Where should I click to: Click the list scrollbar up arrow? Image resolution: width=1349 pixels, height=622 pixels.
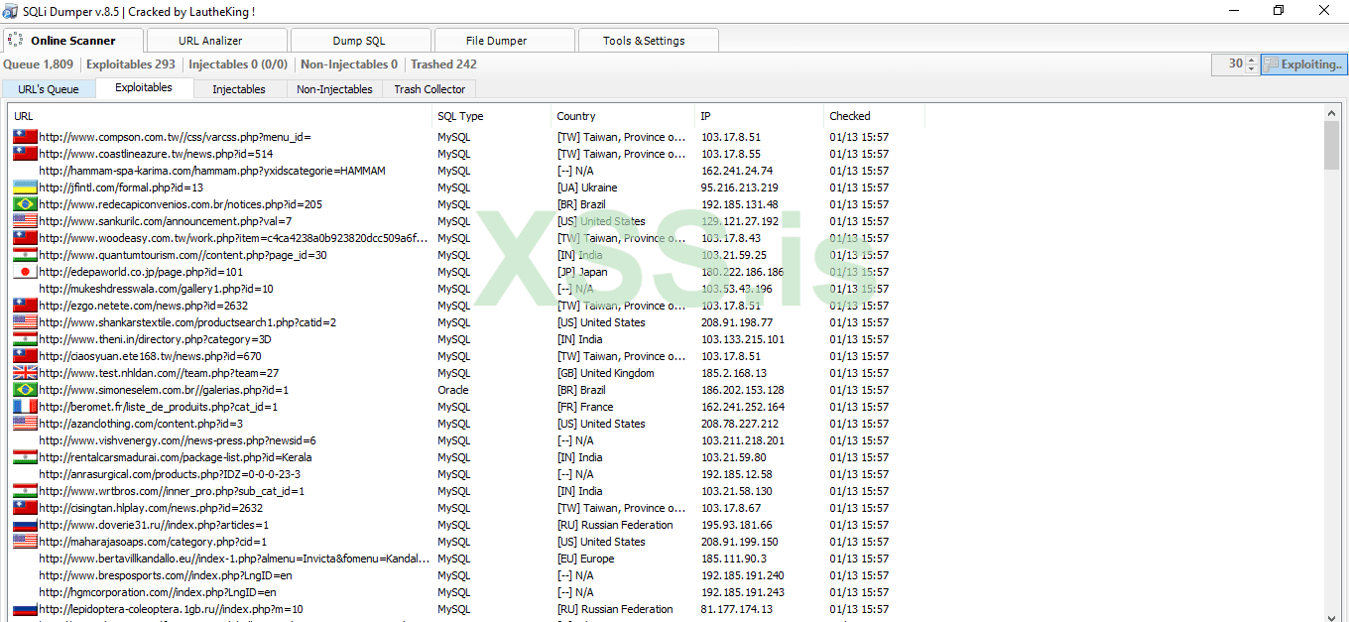[x=1331, y=113]
